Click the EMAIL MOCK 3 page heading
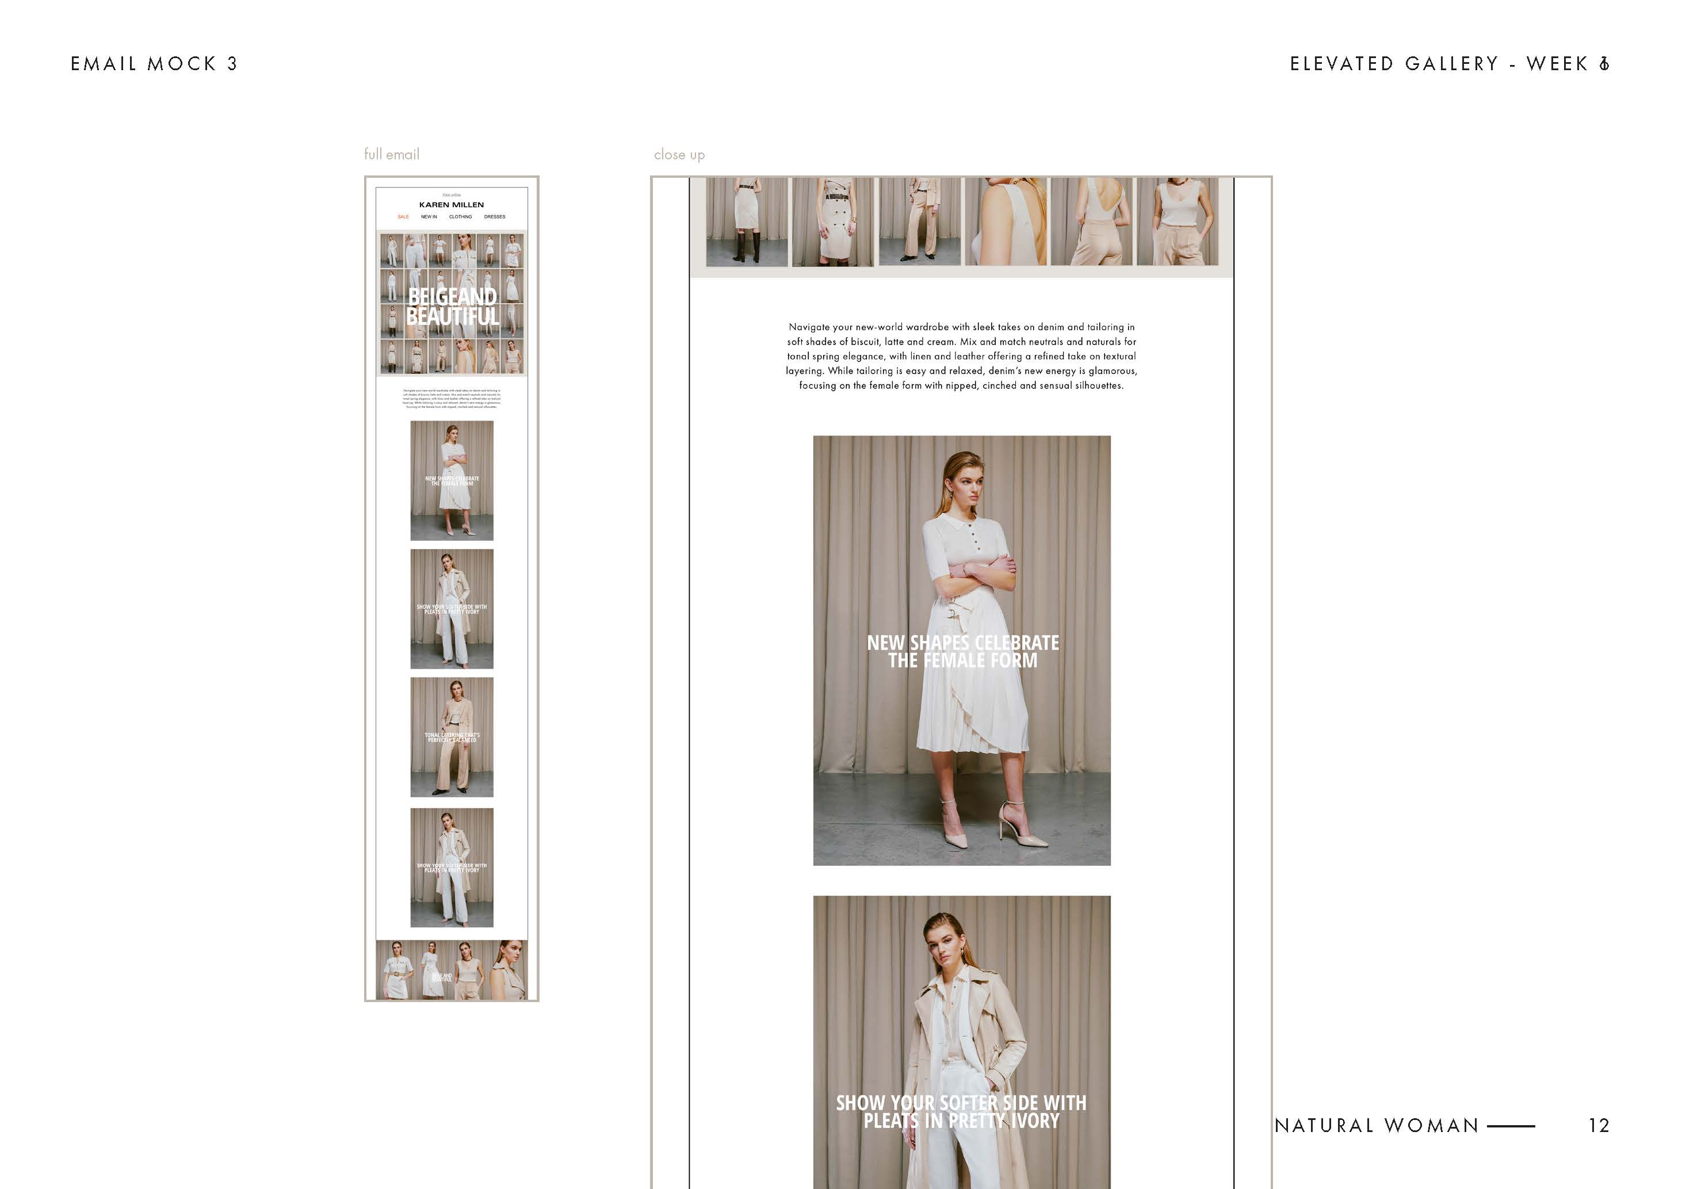This screenshot has height=1189, width=1682. coord(154,64)
